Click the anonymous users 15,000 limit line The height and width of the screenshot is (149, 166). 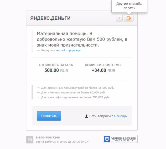(x=76, y=88)
